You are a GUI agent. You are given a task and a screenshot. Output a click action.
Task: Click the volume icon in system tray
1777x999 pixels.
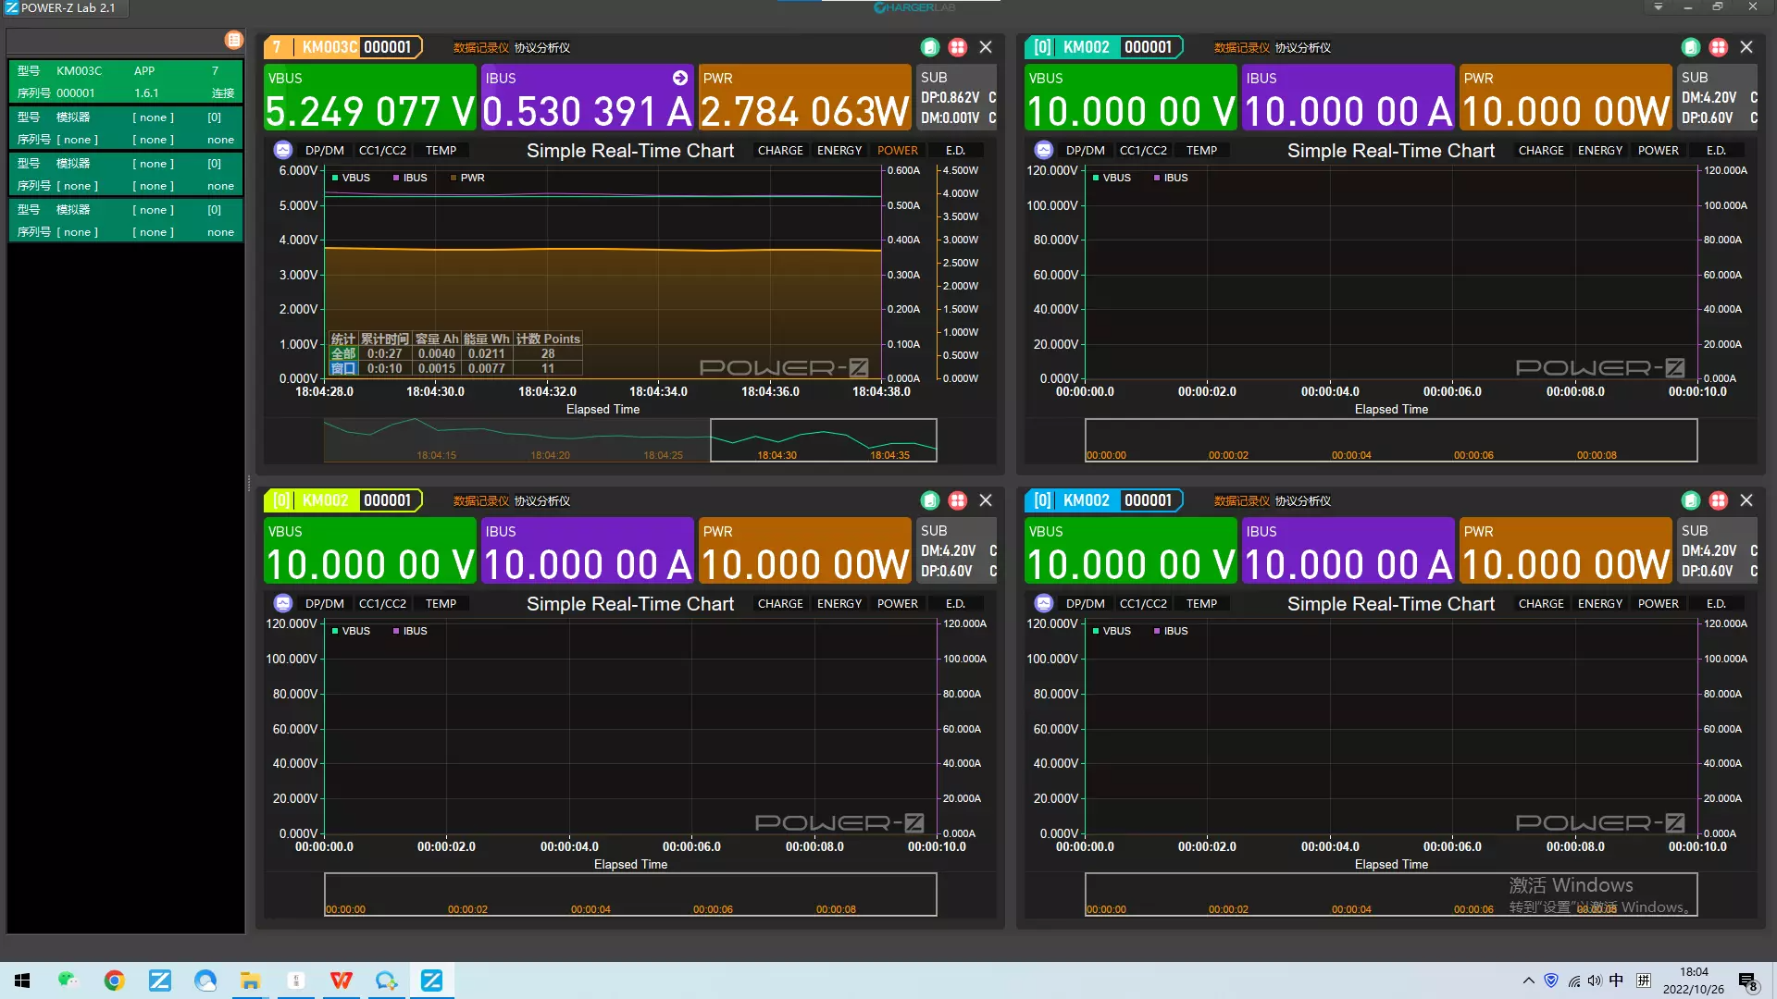(x=1594, y=981)
